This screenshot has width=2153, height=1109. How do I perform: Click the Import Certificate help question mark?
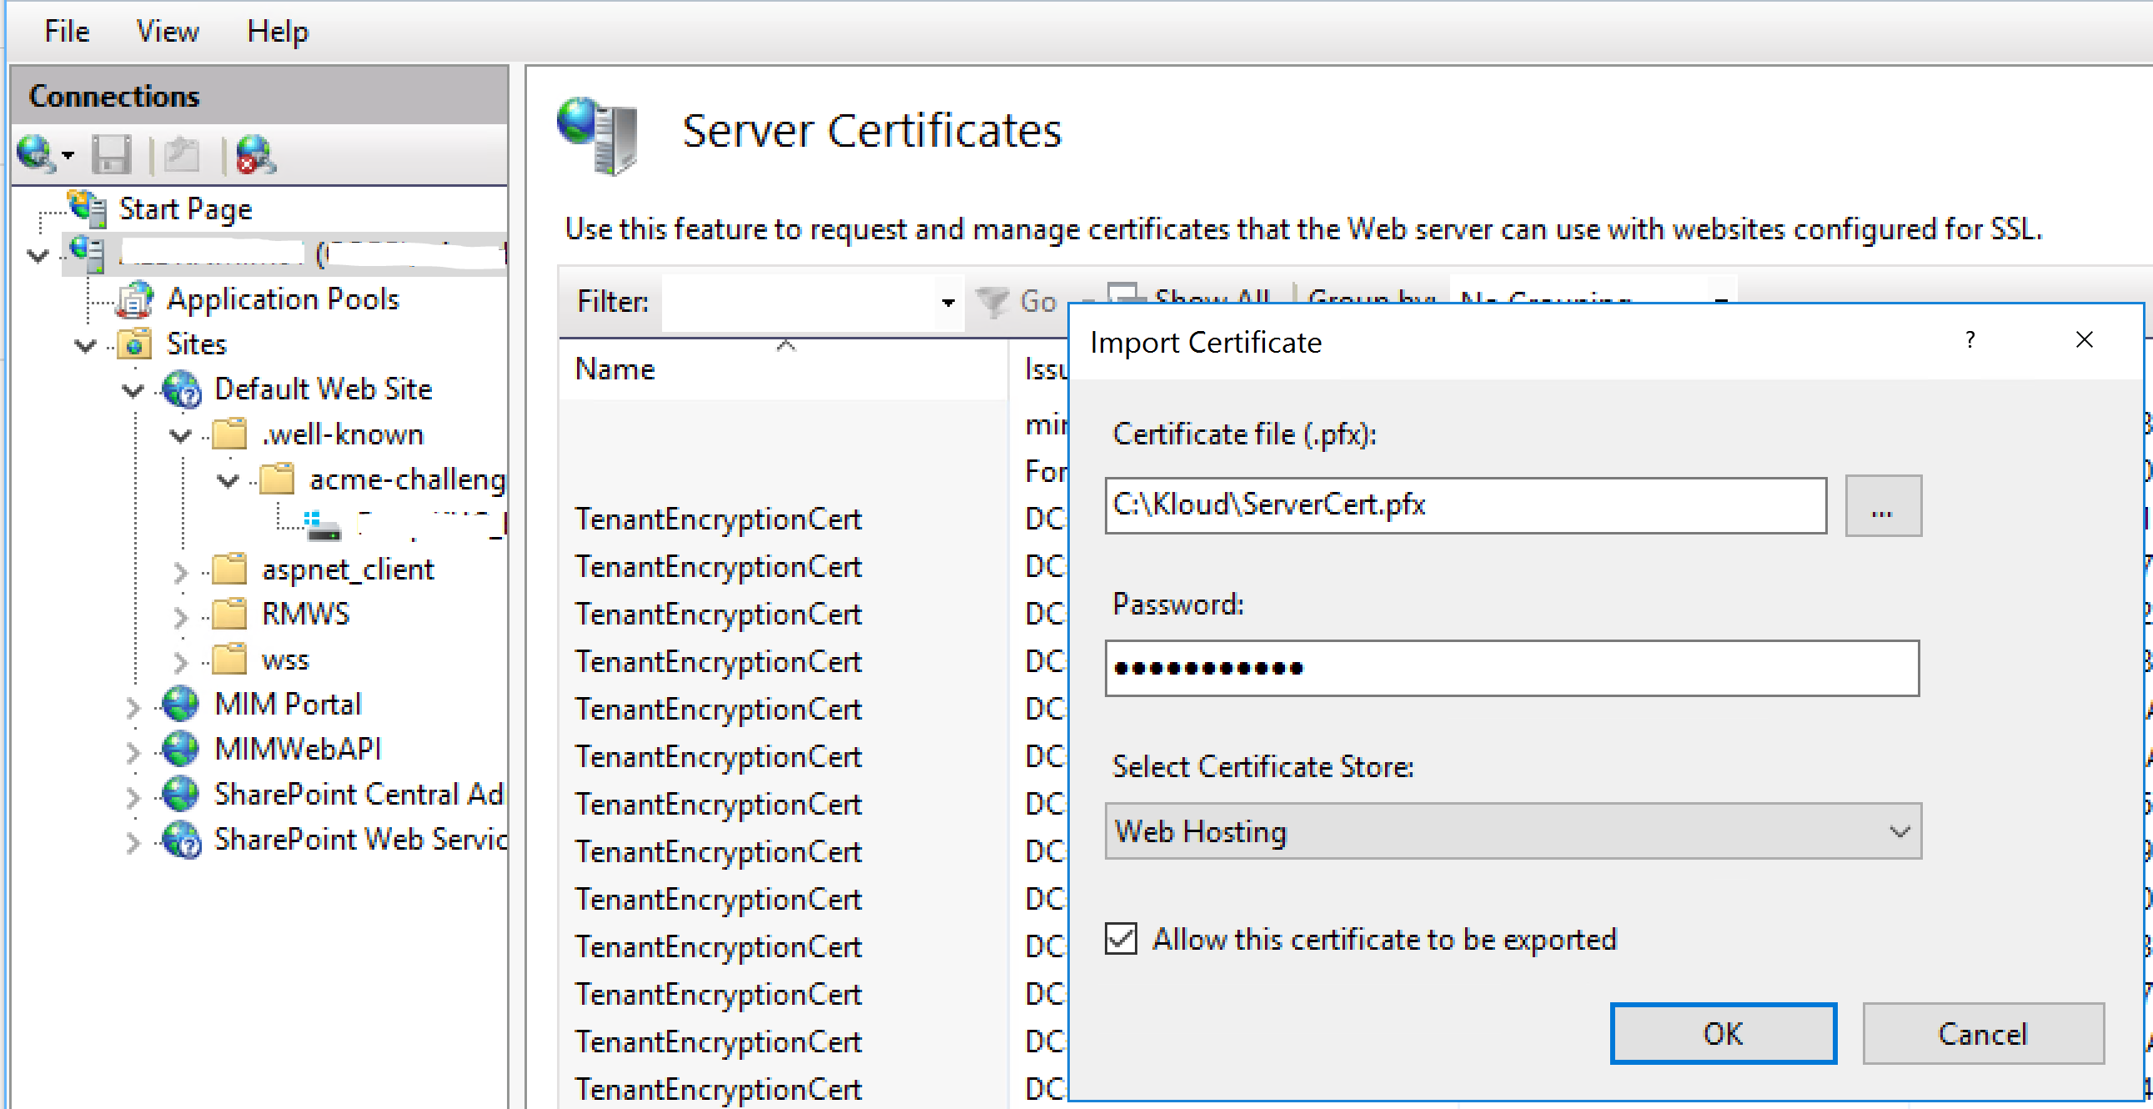click(1970, 340)
